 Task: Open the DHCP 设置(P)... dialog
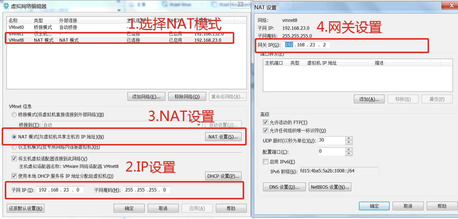223,176
